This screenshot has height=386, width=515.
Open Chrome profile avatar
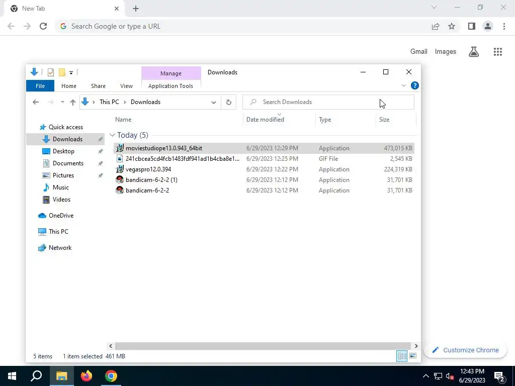(x=488, y=26)
